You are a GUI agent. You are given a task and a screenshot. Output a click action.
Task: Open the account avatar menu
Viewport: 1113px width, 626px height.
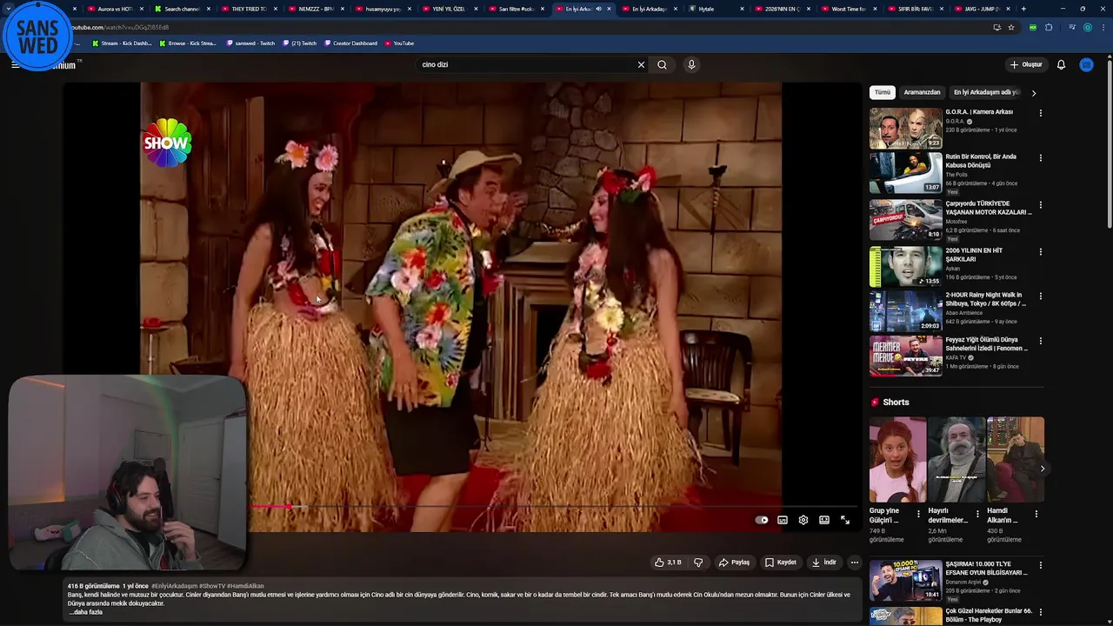point(1086,64)
